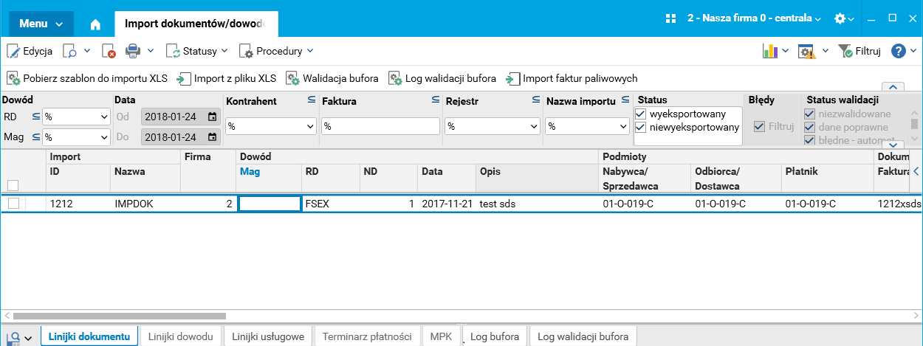
Task: Click the company grid icon
Action: pyautogui.click(x=670, y=18)
